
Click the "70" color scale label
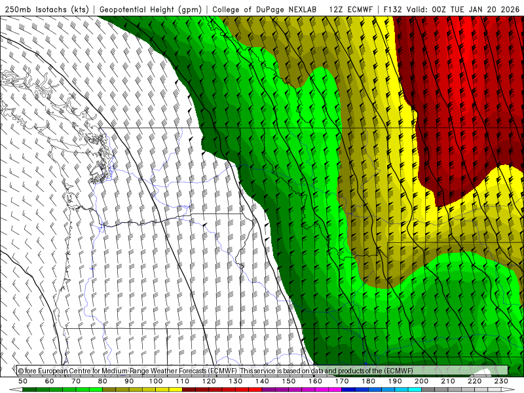[76, 381]
